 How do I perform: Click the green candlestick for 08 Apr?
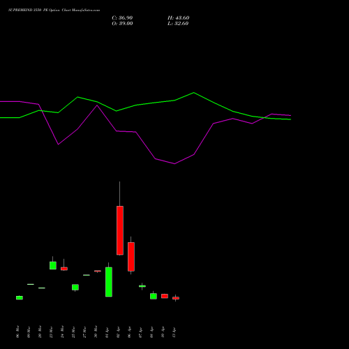pyautogui.click(x=154, y=296)
